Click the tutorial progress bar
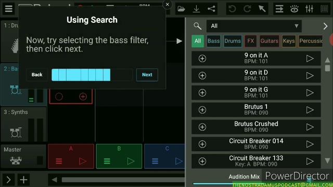333x187 pixels. point(92,75)
